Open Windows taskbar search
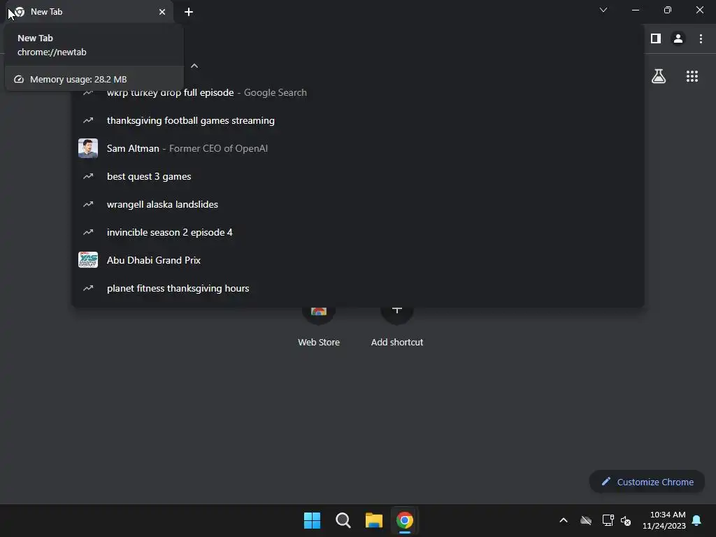The image size is (716, 537). pos(343,520)
